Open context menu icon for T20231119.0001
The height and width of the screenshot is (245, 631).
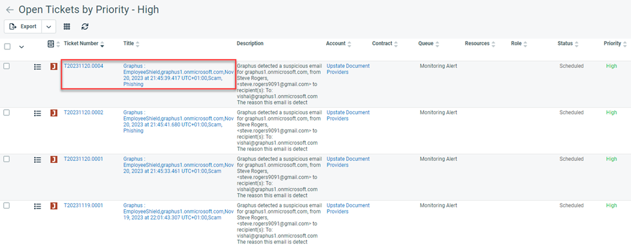[x=37, y=206]
